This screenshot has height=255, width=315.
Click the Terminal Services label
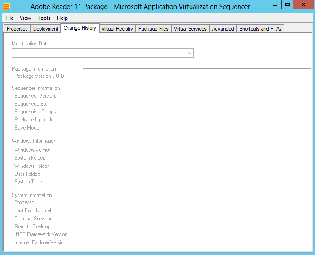pos(34,219)
